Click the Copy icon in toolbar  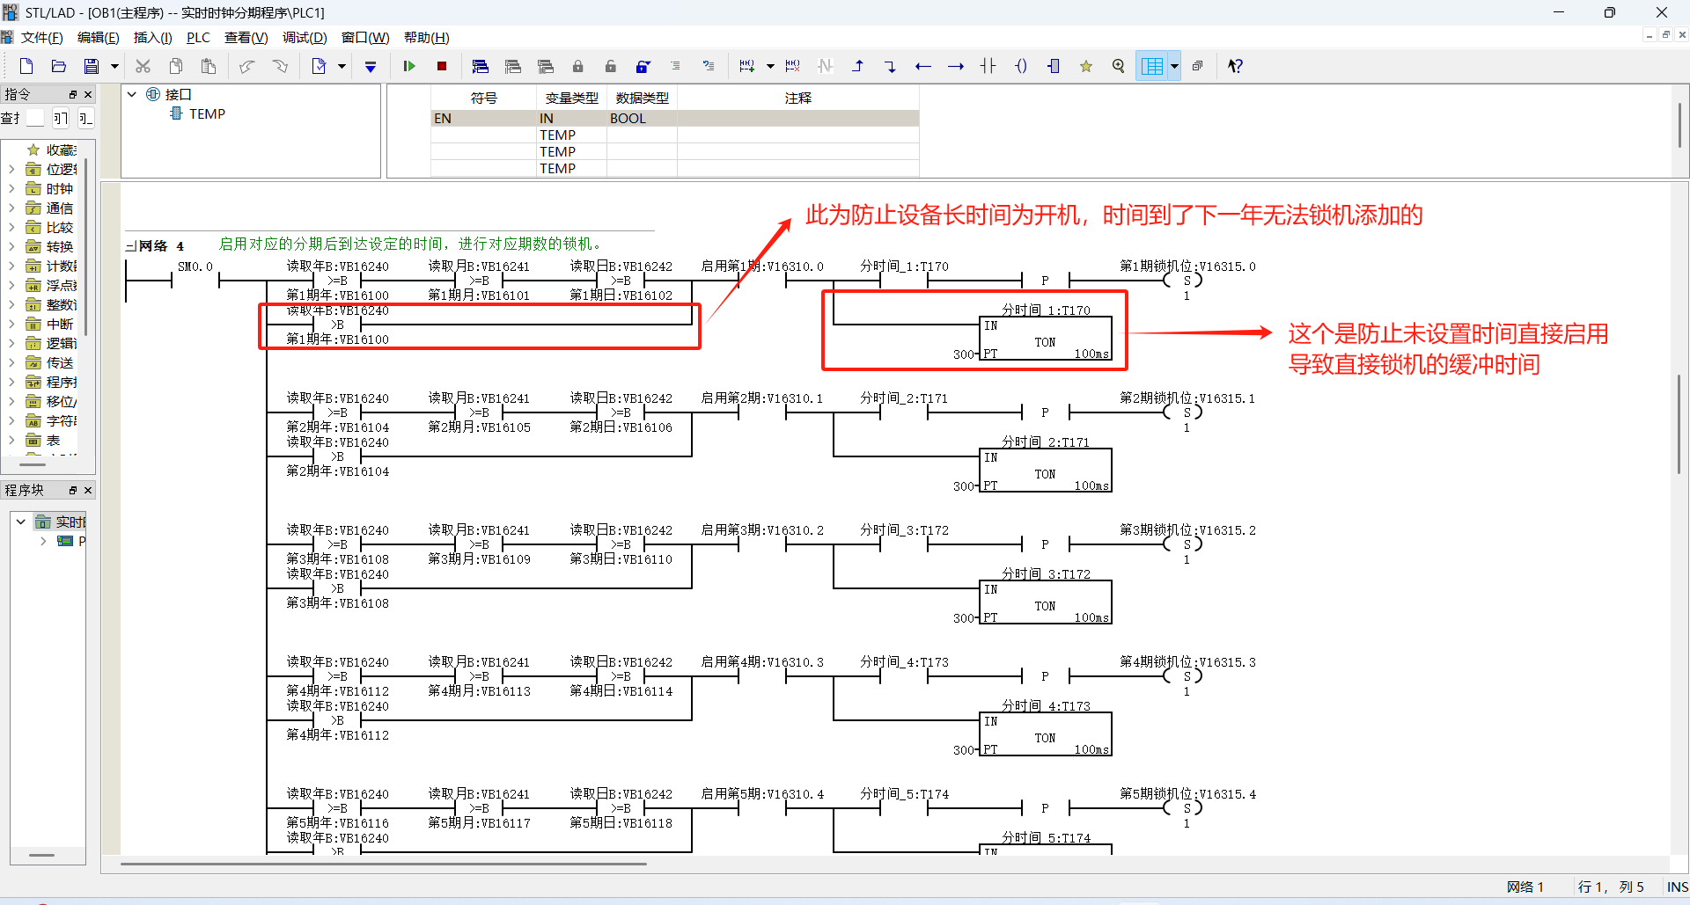[176, 66]
